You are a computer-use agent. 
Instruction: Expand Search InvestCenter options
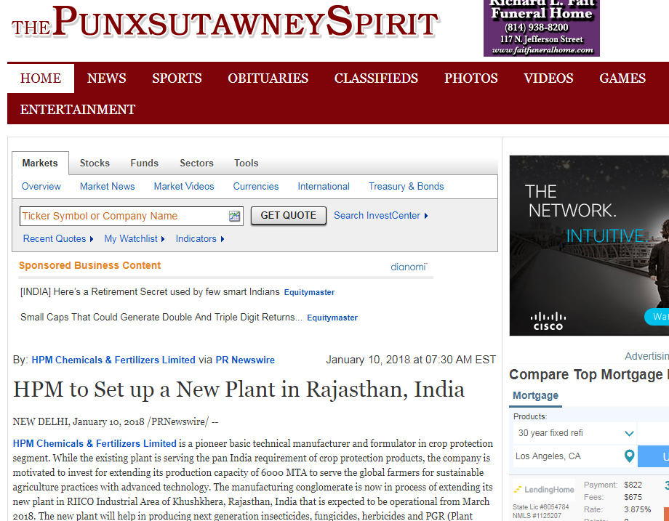pyautogui.click(x=380, y=216)
